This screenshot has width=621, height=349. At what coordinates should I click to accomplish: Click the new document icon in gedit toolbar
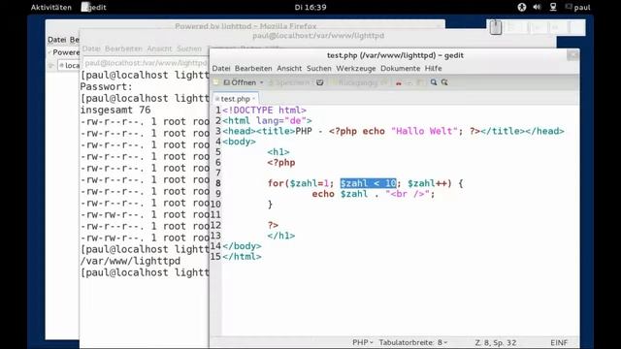click(215, 82)
